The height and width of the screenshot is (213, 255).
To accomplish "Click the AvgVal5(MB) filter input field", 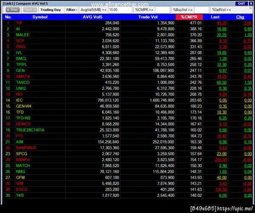I will pos(120,10).
